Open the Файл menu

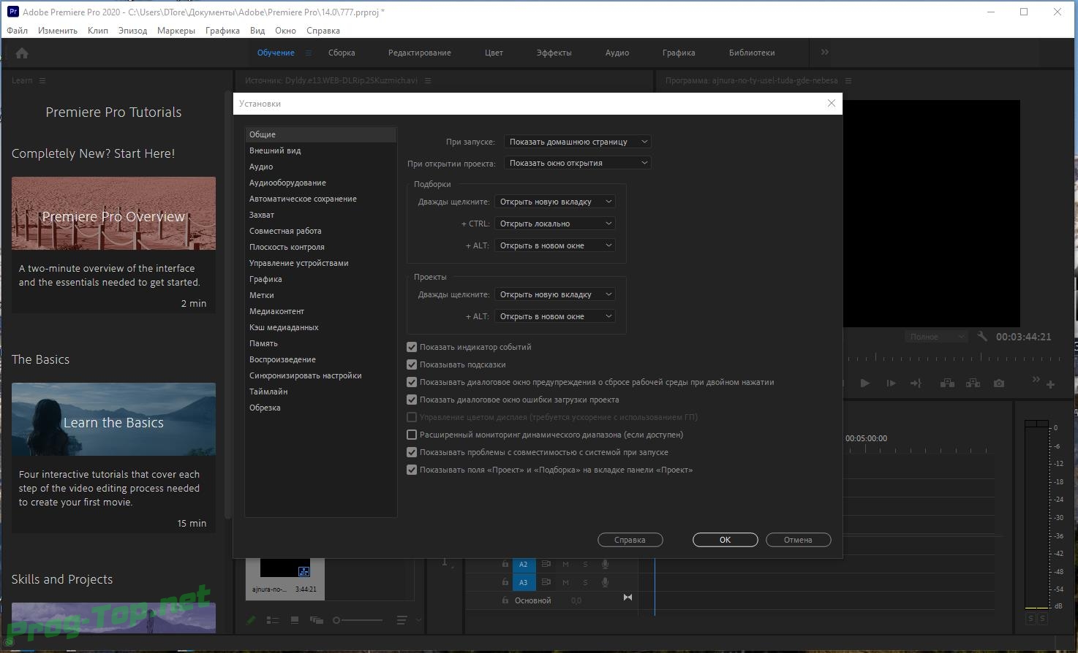coord(18,31)
